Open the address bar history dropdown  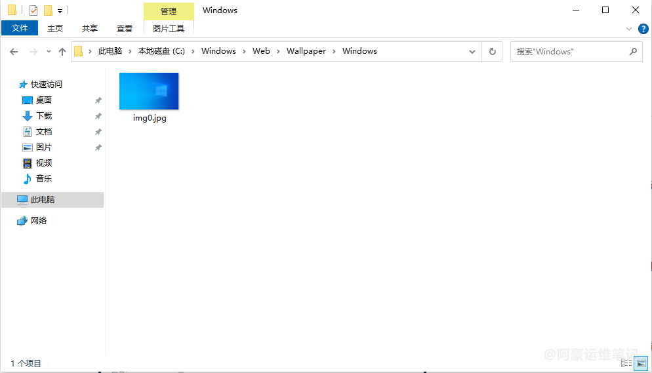(x=472, y=52)
